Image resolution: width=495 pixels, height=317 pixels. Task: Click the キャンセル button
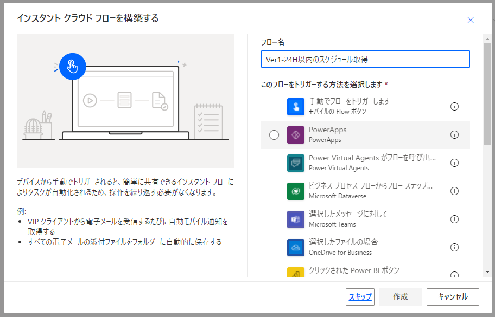click(x=453, y=296)
